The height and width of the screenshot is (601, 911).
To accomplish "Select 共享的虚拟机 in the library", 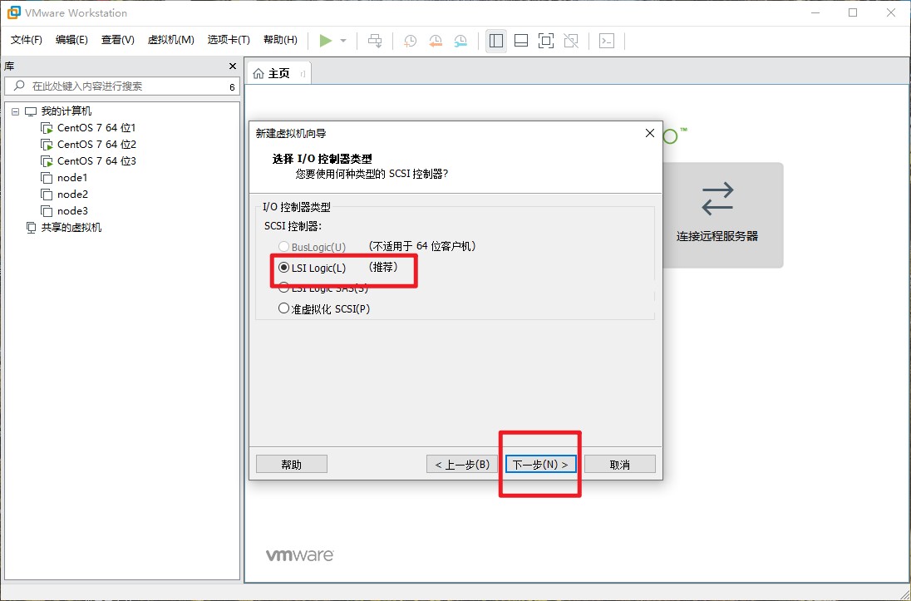I will coord(71,228).
